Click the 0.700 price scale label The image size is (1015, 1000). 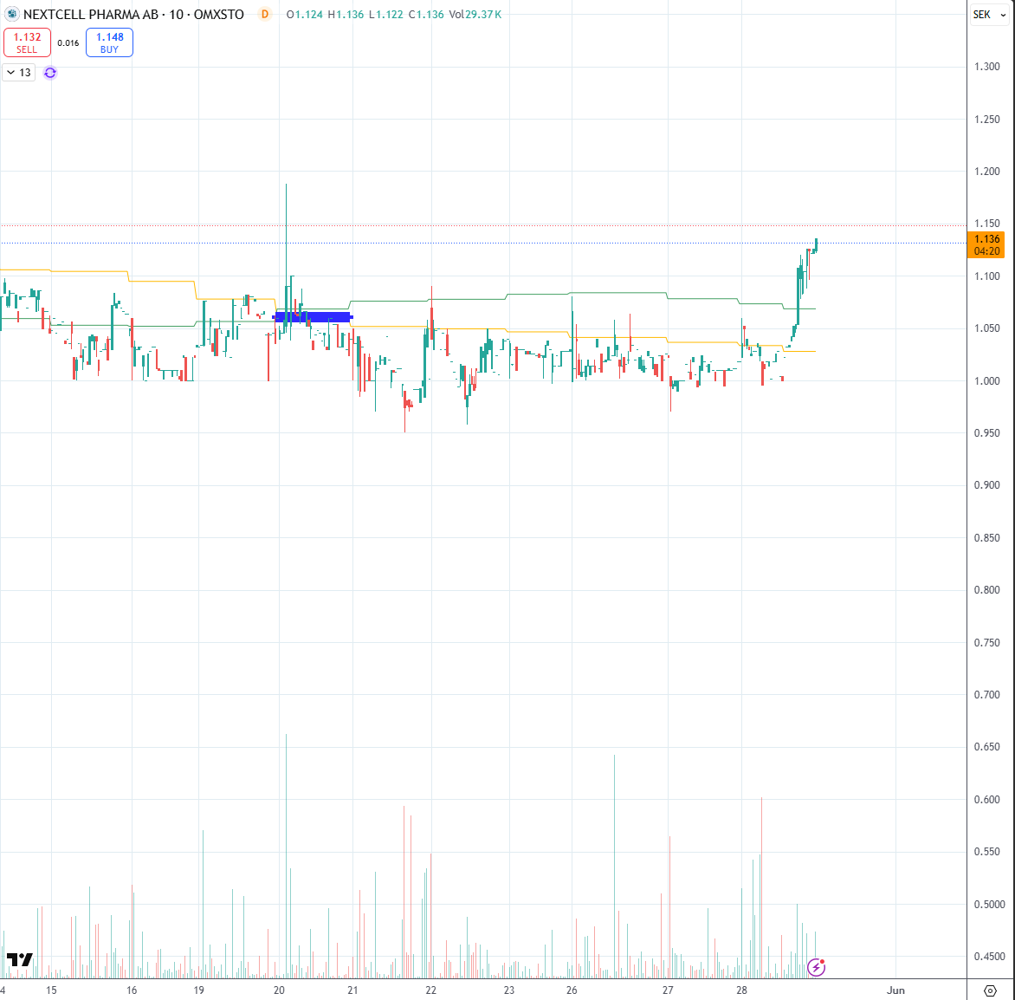pos(986,695)
